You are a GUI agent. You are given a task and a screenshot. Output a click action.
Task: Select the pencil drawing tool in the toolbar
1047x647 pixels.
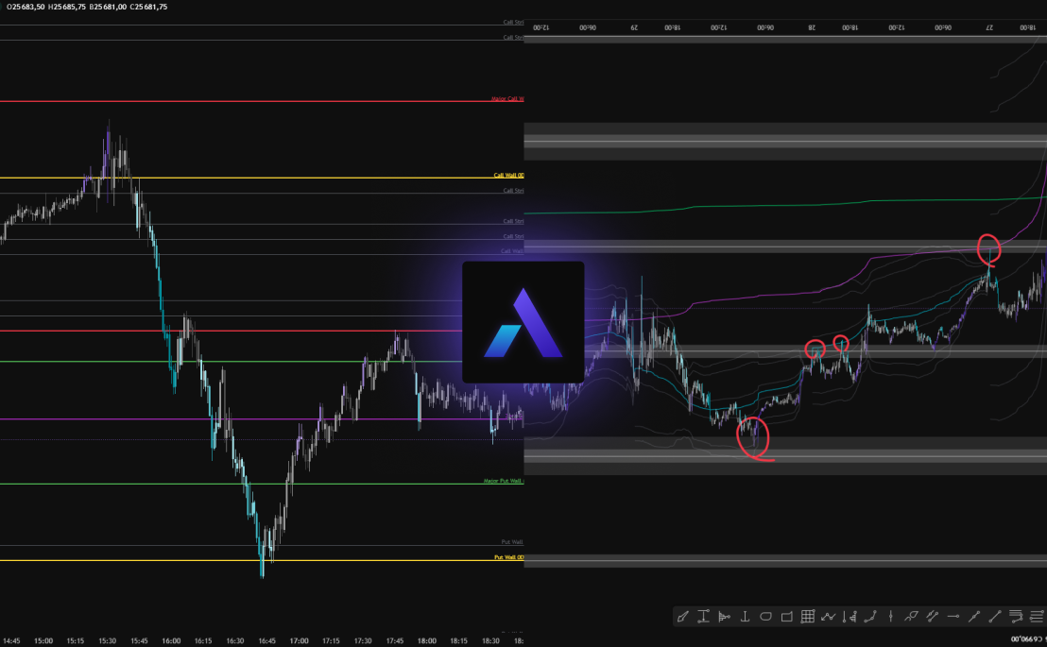point(682,616)
